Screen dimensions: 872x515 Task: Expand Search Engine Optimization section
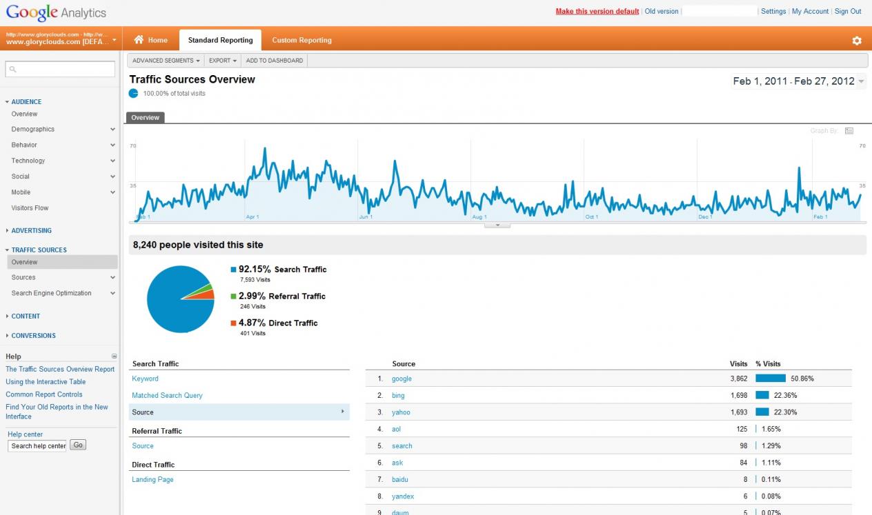(112, 294)
